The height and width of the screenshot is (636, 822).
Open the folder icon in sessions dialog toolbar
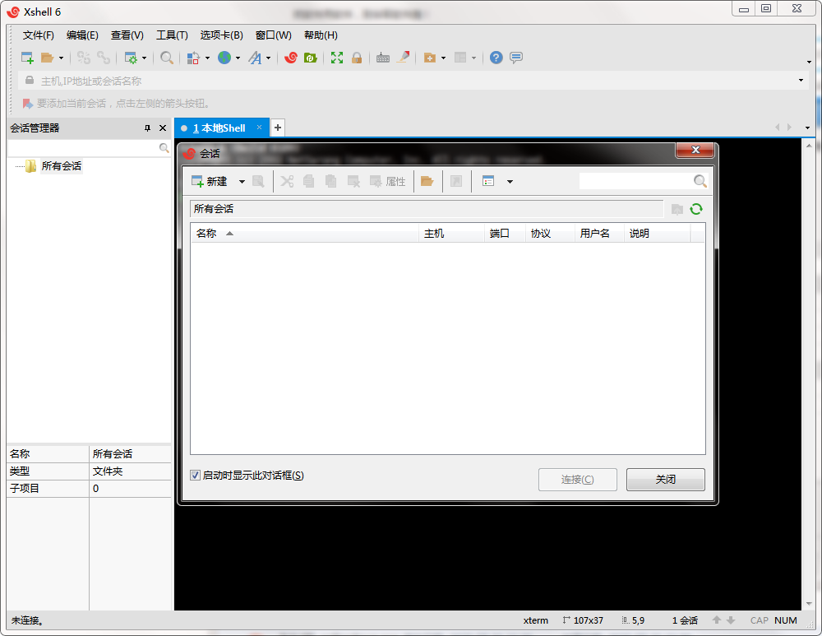pos(427,182)
